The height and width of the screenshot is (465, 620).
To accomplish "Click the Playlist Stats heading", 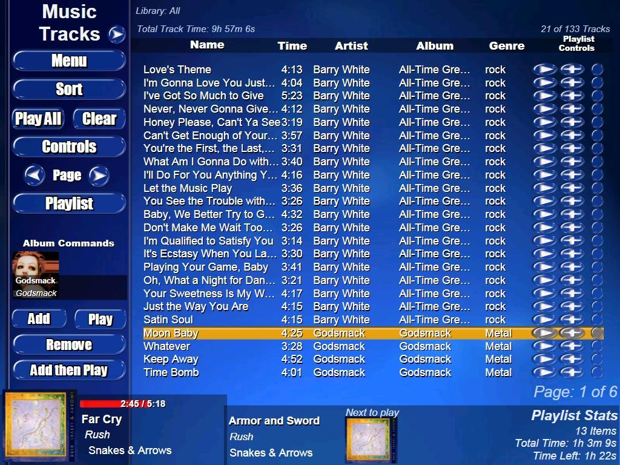I will tap(574, 415).
